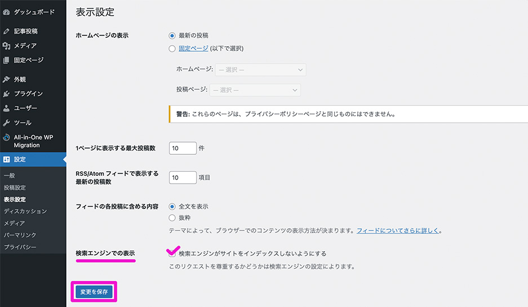Viewport: 528px width, 307px height.
Task: Select the 最新の投稿 radio button
Action: 172,35
